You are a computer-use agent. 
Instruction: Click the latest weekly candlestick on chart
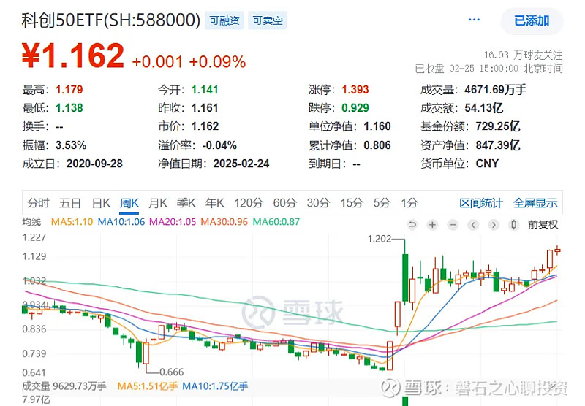coord(557,250)
